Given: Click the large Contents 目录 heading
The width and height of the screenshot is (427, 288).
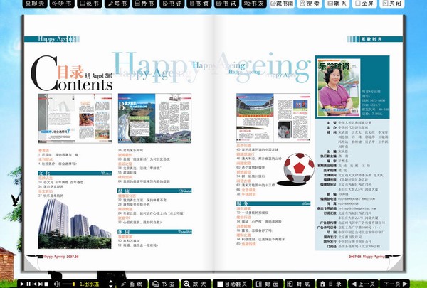Looking at the screenshot, I should coord(72,73).
